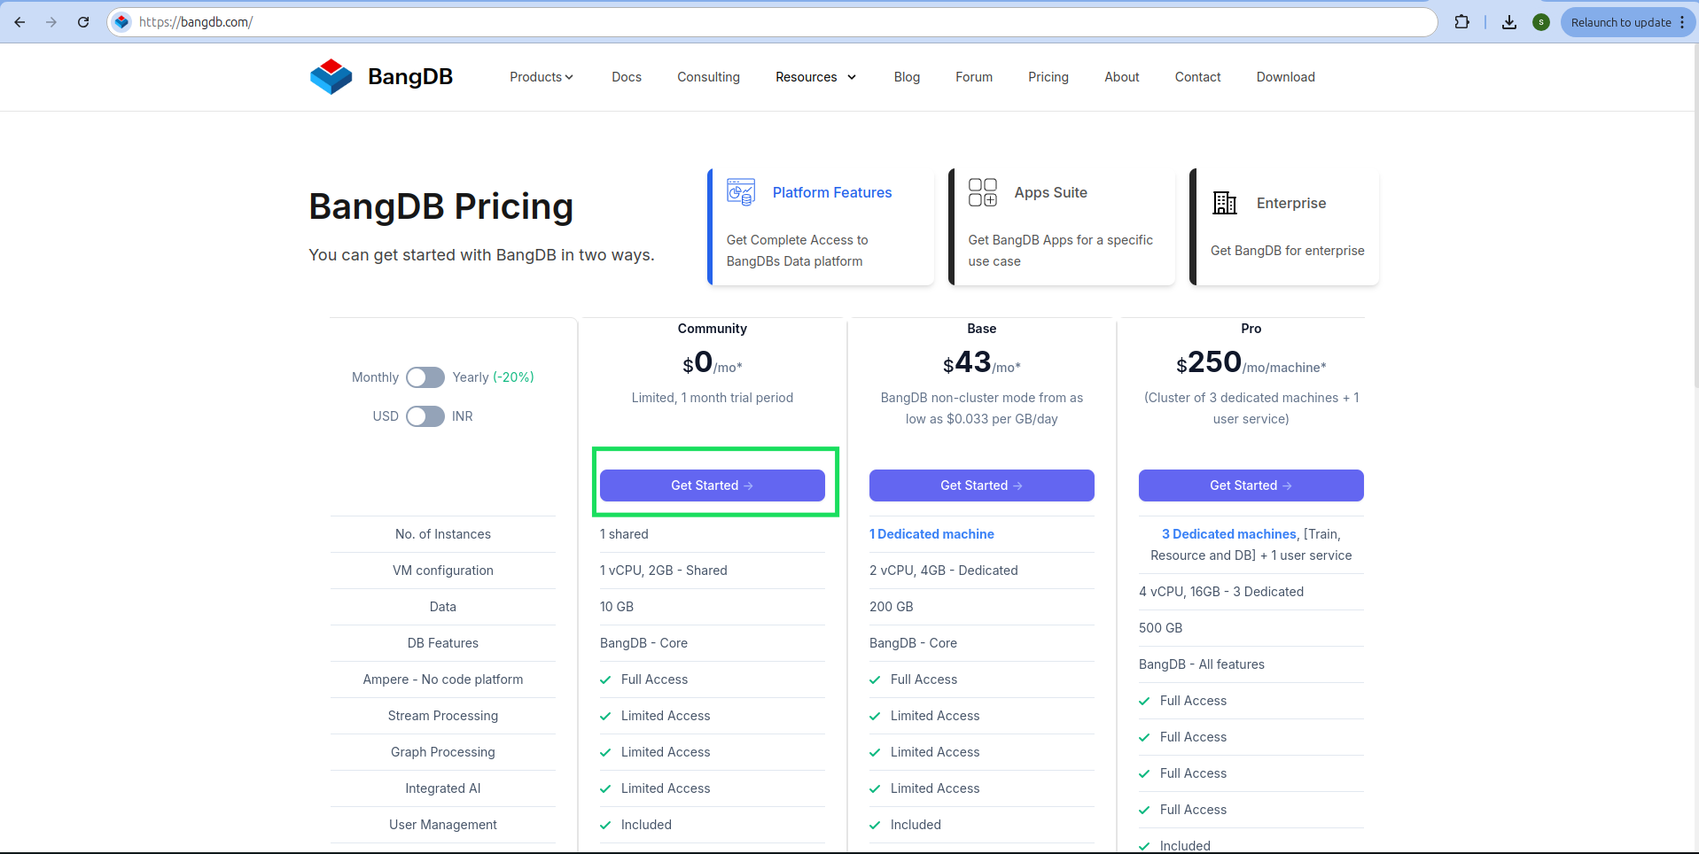
Task: Go back with the browser back arrow
Action: (x=19, y=22)
